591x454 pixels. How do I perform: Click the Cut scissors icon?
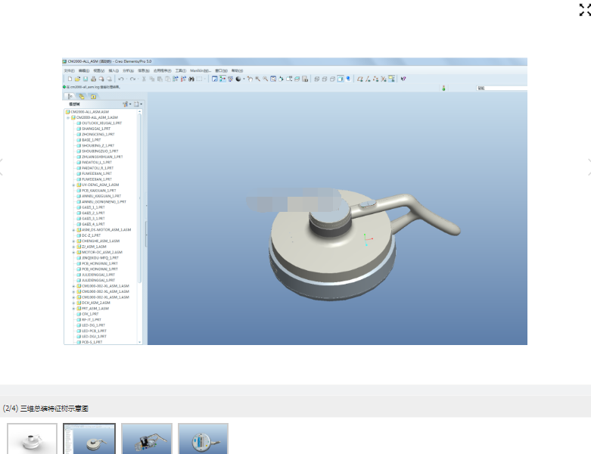[144, 79]
